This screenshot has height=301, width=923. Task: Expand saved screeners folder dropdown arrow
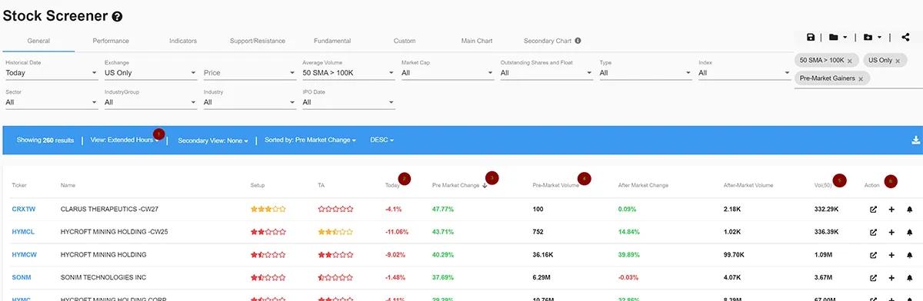coord(845,37)
